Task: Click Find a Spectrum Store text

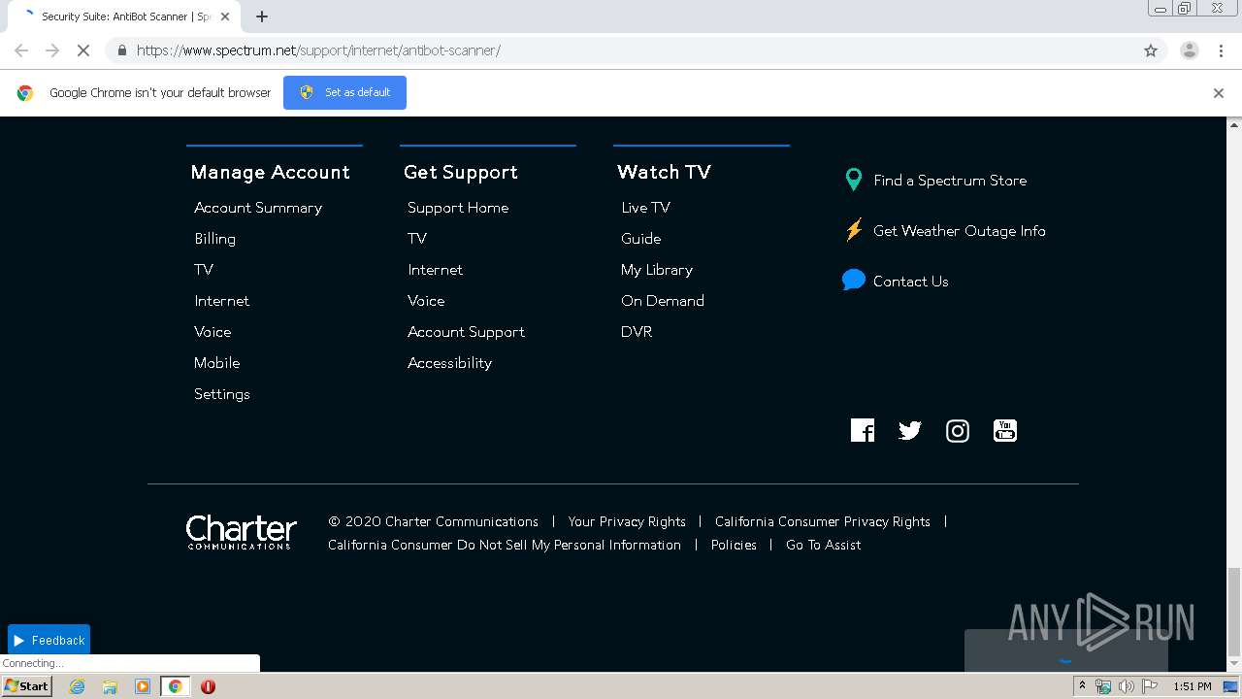Action: point(950,181)
